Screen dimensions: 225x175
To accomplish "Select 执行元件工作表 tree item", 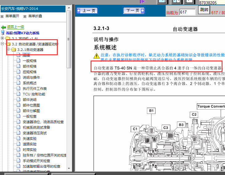I will tap(35, 89).
